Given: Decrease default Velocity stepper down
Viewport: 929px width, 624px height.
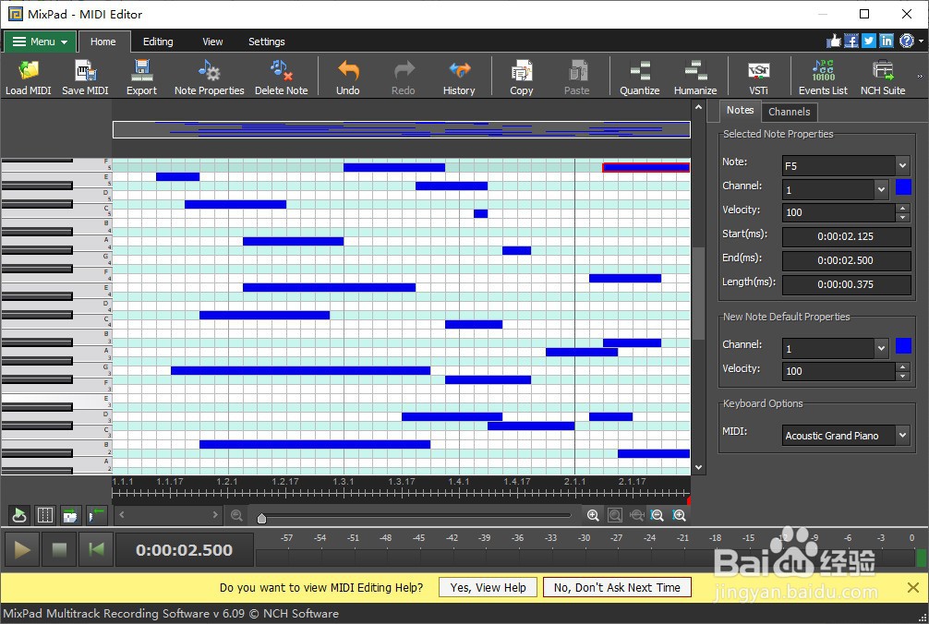Looking at the screenshot, I should [902, 376].
